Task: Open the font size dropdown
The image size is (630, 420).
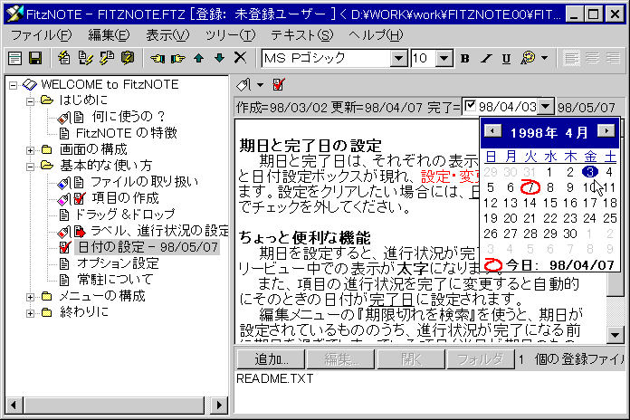Action: [447, 59]
